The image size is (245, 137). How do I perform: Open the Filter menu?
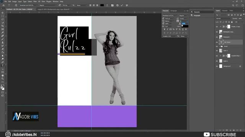tap(35, 2)
